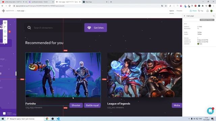Screen dimensions: 216x121
Task: Click the Download Preview button
Action: click(207, 20)
